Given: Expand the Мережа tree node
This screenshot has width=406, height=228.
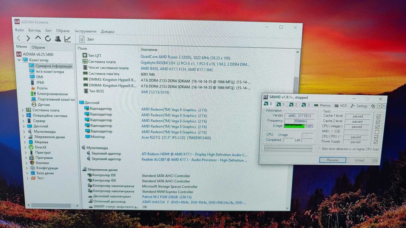Looking at the screenshot, I should [x=25, y=142].
